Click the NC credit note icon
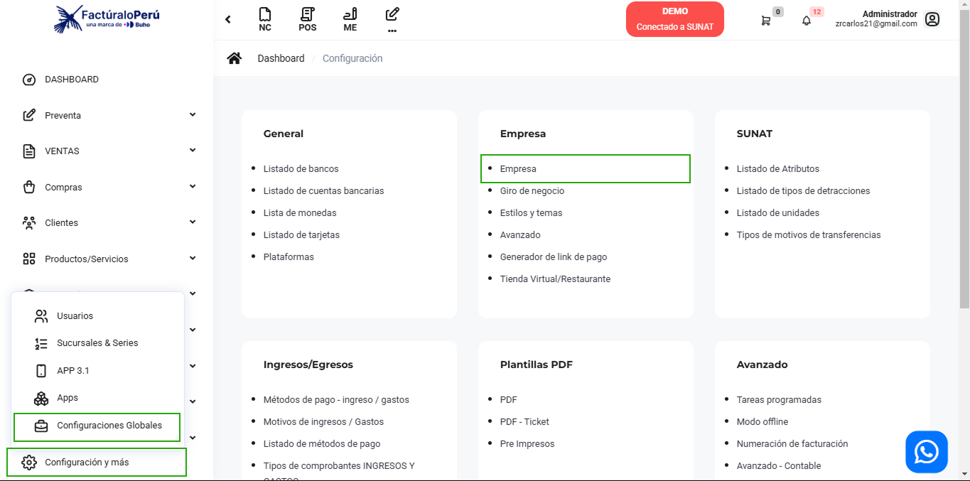Viewport: 970px width, 481px height. click(265, 19)
